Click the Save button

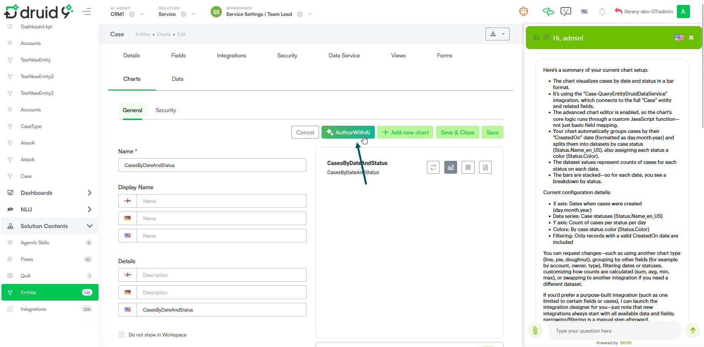493,133
